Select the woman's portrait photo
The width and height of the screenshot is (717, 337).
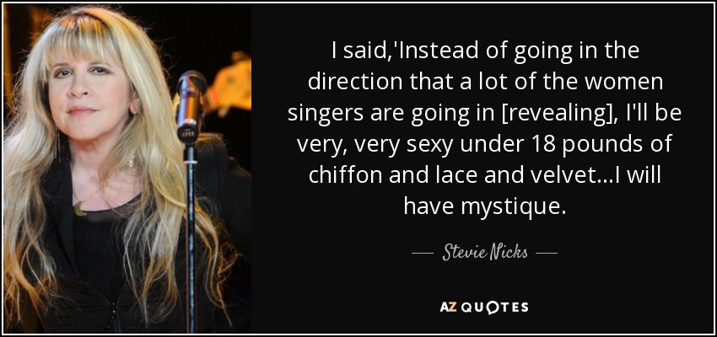[x=127, y=168]
